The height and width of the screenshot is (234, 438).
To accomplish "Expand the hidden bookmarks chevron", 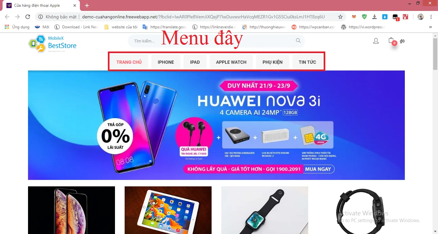I will click(431, 27).
